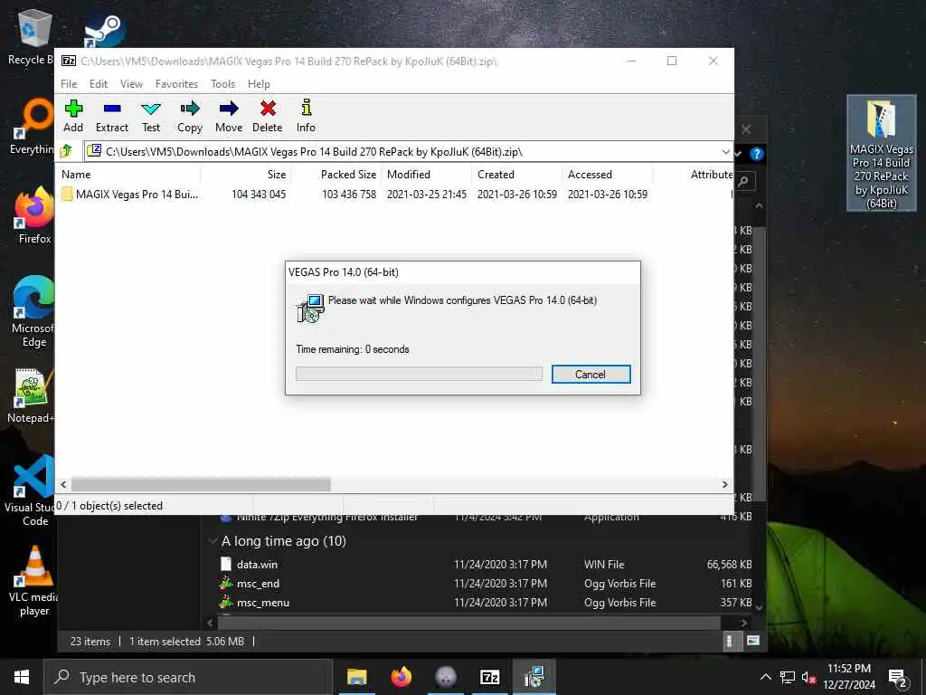Sort by Packed Size column
The width and height of the screenshot is (926, 695).
[336, 175]
